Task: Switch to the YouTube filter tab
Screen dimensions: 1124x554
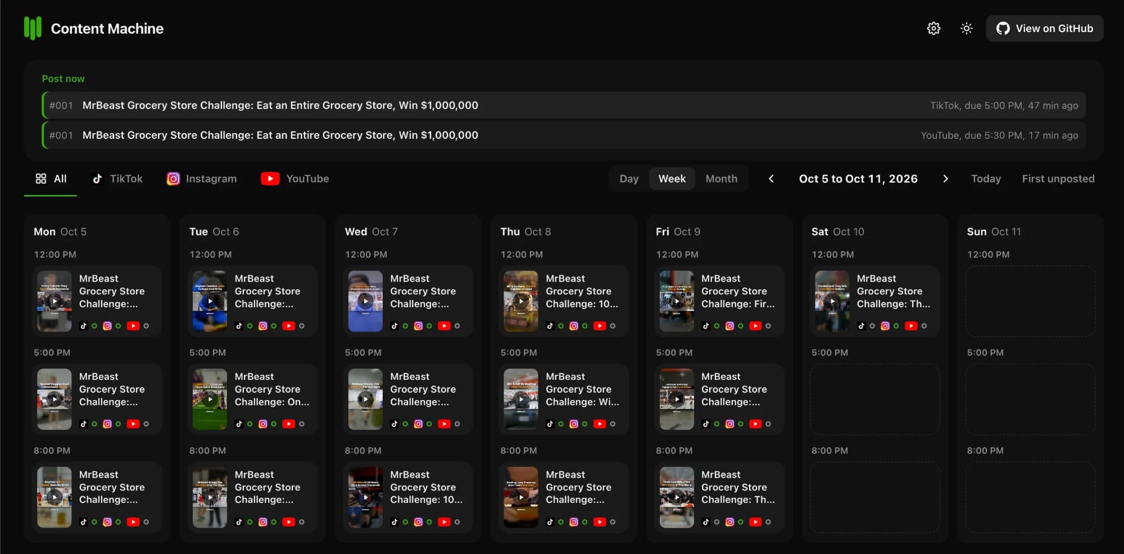Action: tap(295, 179)
